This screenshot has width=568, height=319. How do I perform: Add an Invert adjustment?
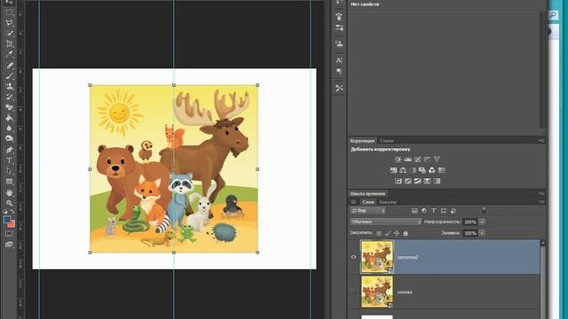[x=398, y=181]
